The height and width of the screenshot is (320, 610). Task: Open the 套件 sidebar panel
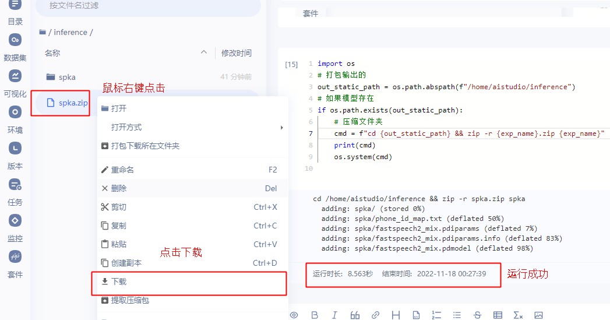click(x=15, y=265)
